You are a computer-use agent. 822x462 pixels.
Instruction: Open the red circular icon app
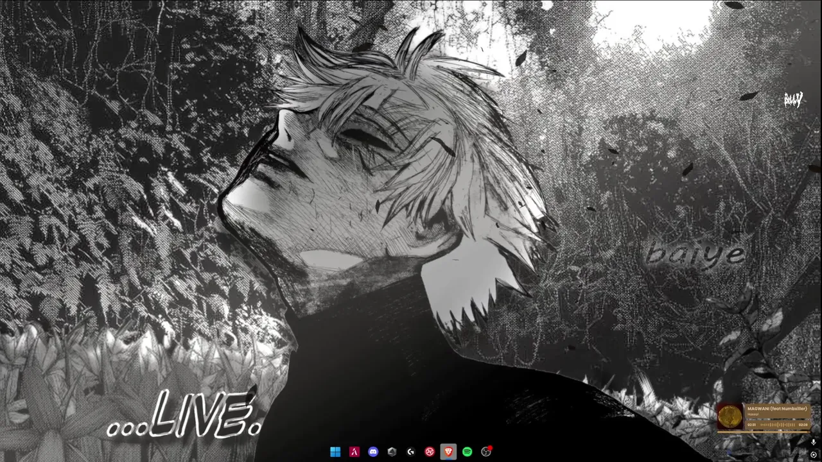pyautogui.click(x=430, y=452)
